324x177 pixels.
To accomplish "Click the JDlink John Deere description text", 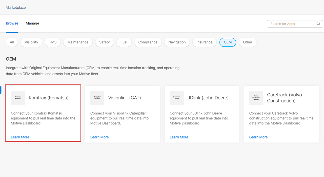I will (x=199, y=118).
